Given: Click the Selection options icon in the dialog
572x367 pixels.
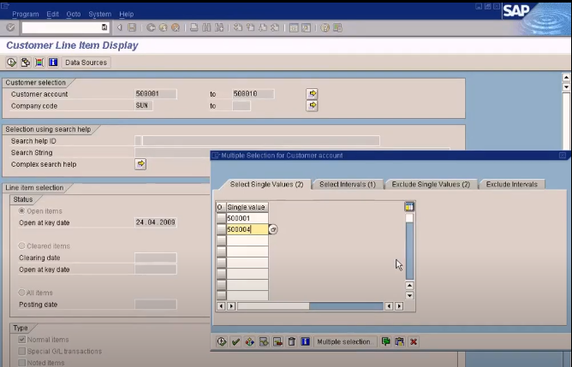Looking at the screenshot, I should click(249, 341).
